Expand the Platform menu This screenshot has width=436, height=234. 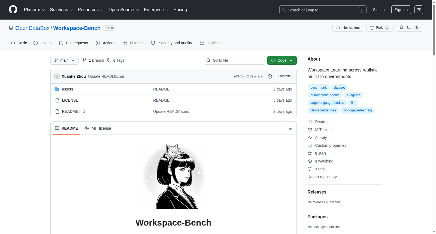point(34,10)
